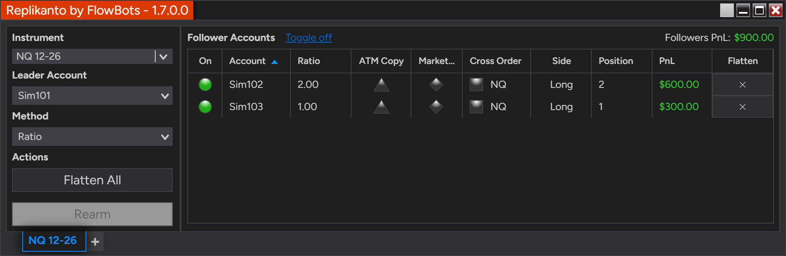The height and width of the screenshot is (256, 786).
Task: Click the Position column header
Action: click(x=621, y=61)
